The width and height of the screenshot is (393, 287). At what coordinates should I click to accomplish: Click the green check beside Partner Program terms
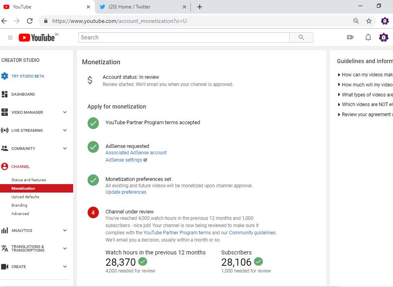pos(93,123)
